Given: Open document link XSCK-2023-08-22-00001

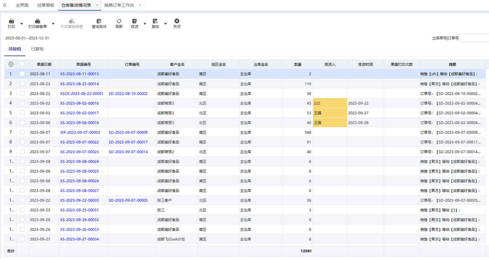Looking at the screenshot, I should [82, 94].
